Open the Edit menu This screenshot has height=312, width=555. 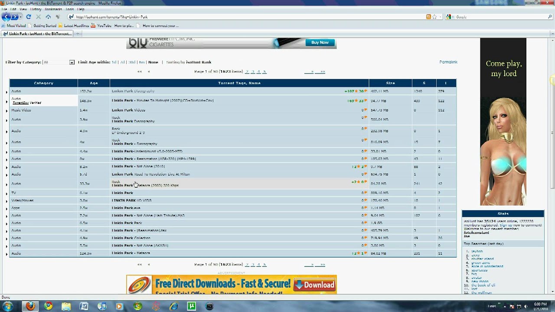pos(13,9)
